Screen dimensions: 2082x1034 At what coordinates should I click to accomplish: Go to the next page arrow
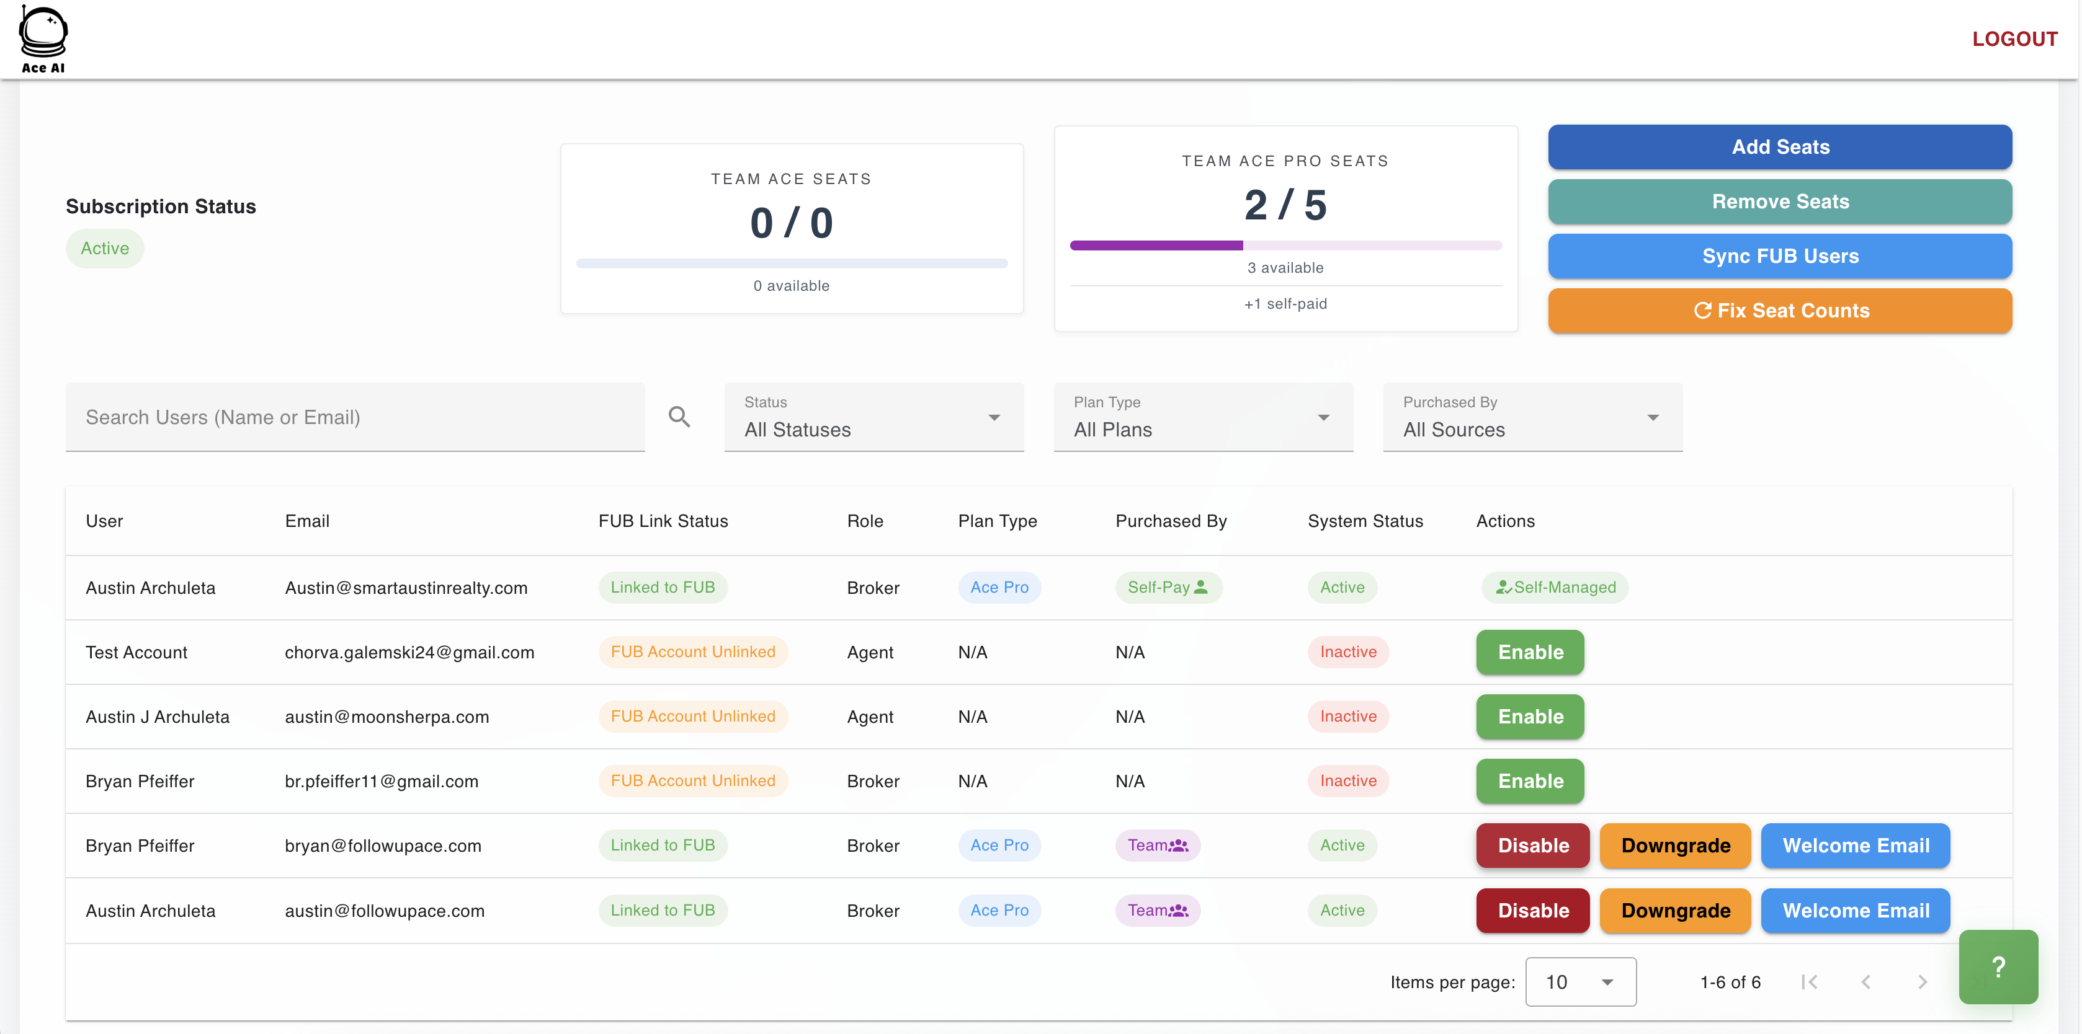(1922, 981)
